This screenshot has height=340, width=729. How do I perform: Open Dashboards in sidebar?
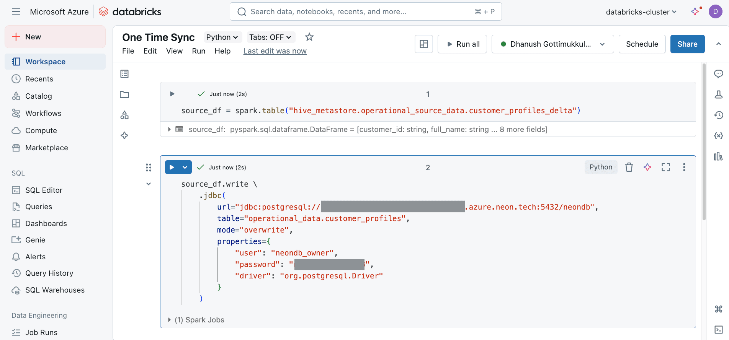(x=55, y=223)
